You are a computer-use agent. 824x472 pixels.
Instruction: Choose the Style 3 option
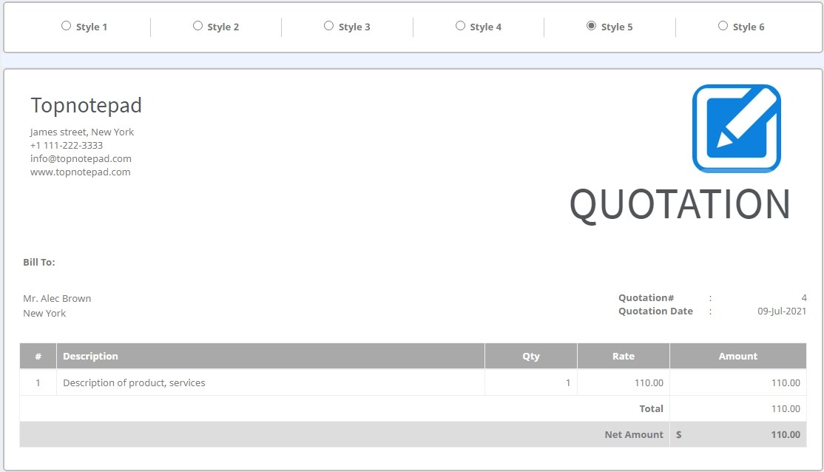328,26
